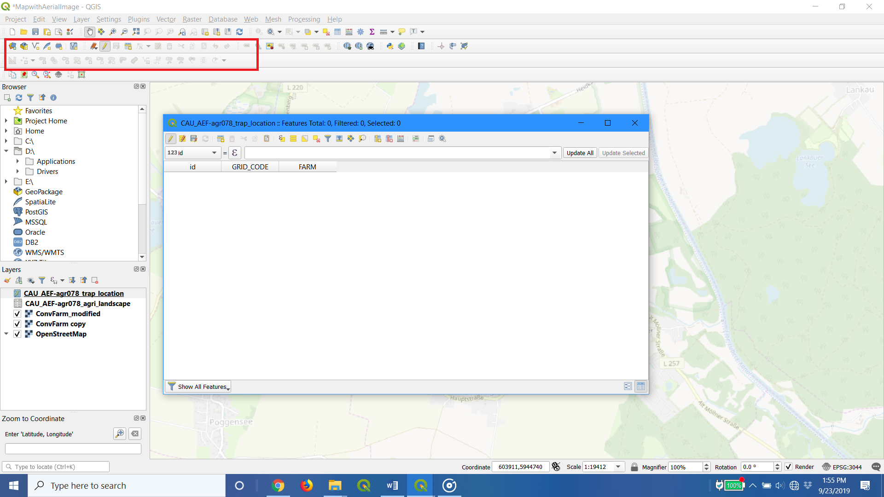Uncheck OpenStreetMap layer visibility
The height and width of the screenshot is (497, 884).
click(17, 334)
